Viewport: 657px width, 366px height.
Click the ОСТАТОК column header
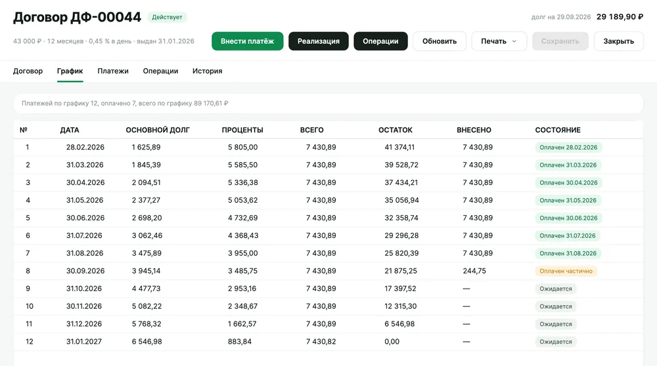(395, 130)
